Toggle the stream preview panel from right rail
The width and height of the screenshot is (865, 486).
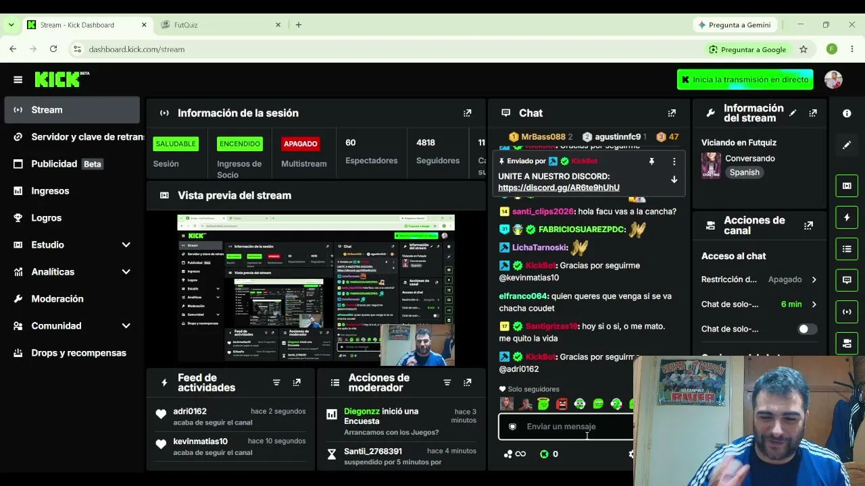coord(847,186)
